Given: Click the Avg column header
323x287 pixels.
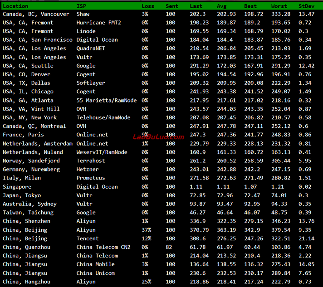Looking at the screenshot, I should pos(222,6).
